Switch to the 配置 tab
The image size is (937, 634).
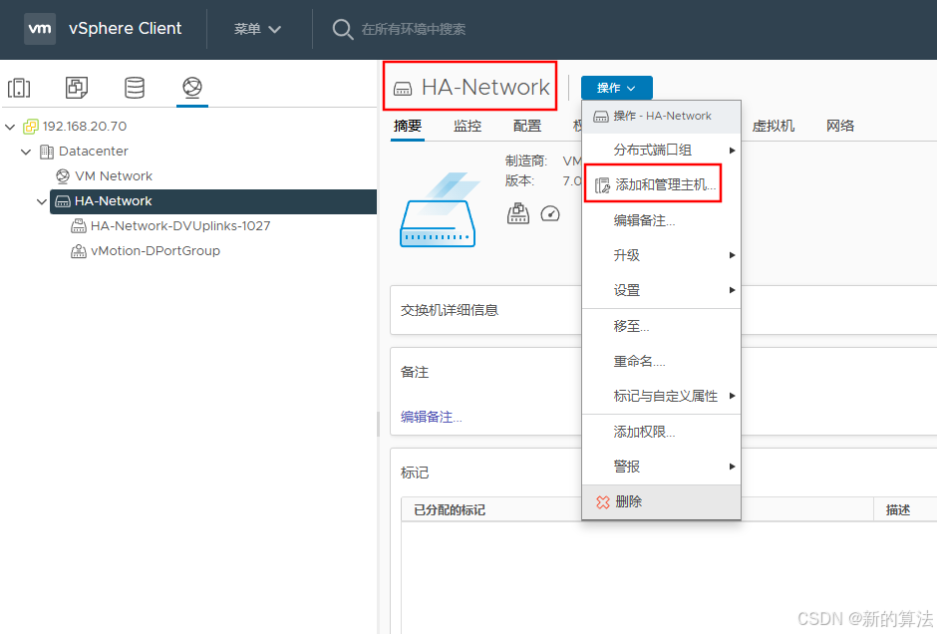pos(527,126)
